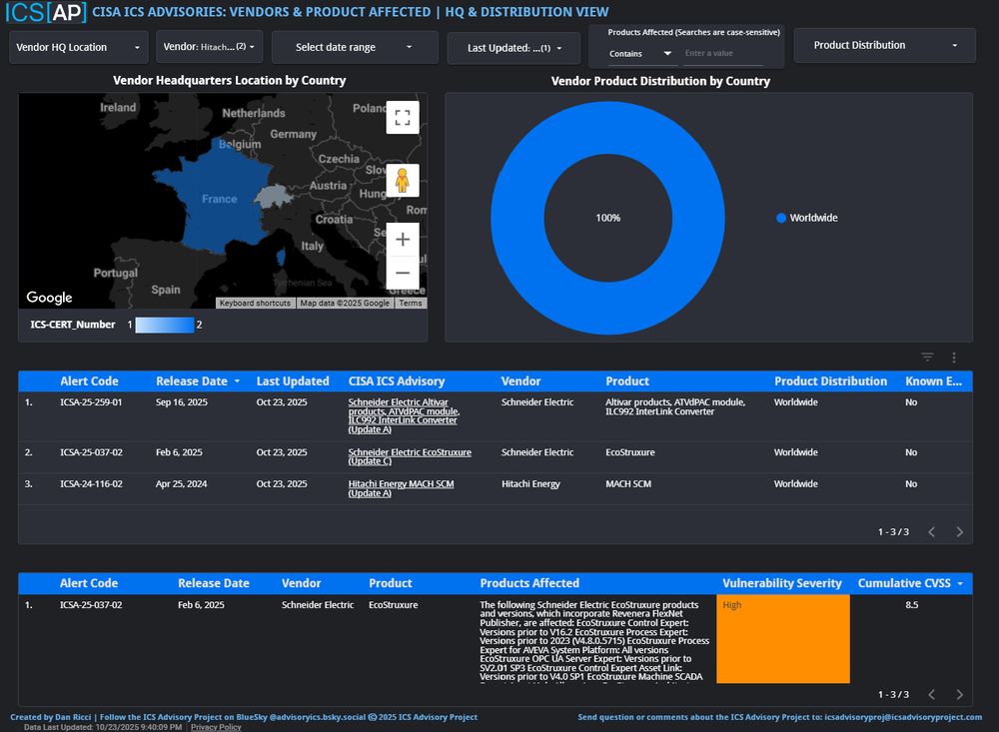Toggle fullscreen view on the map

[403, 117]
